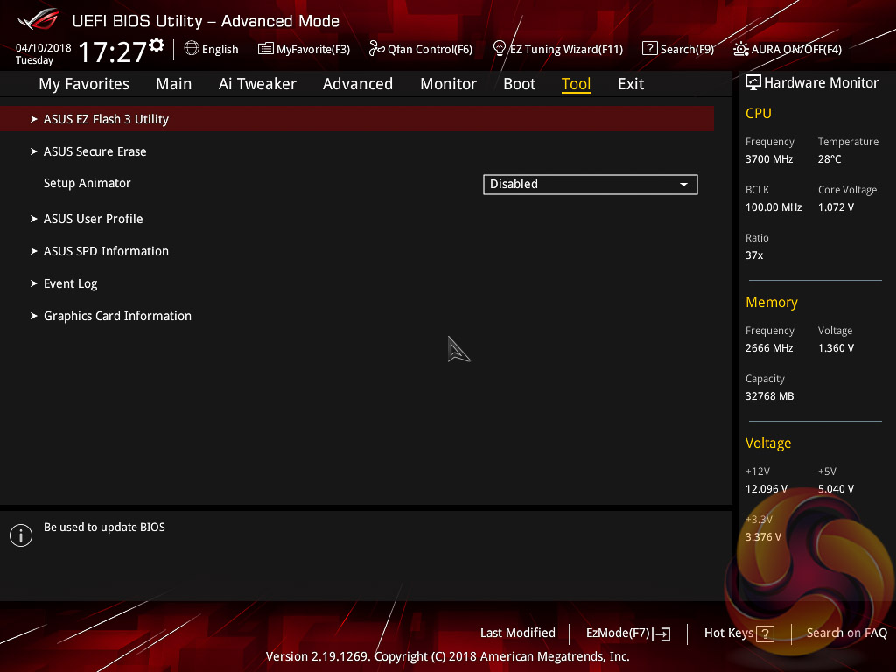Open the Exit tab
Viewport: 896px width, 672px height.
tap(631, 84)
